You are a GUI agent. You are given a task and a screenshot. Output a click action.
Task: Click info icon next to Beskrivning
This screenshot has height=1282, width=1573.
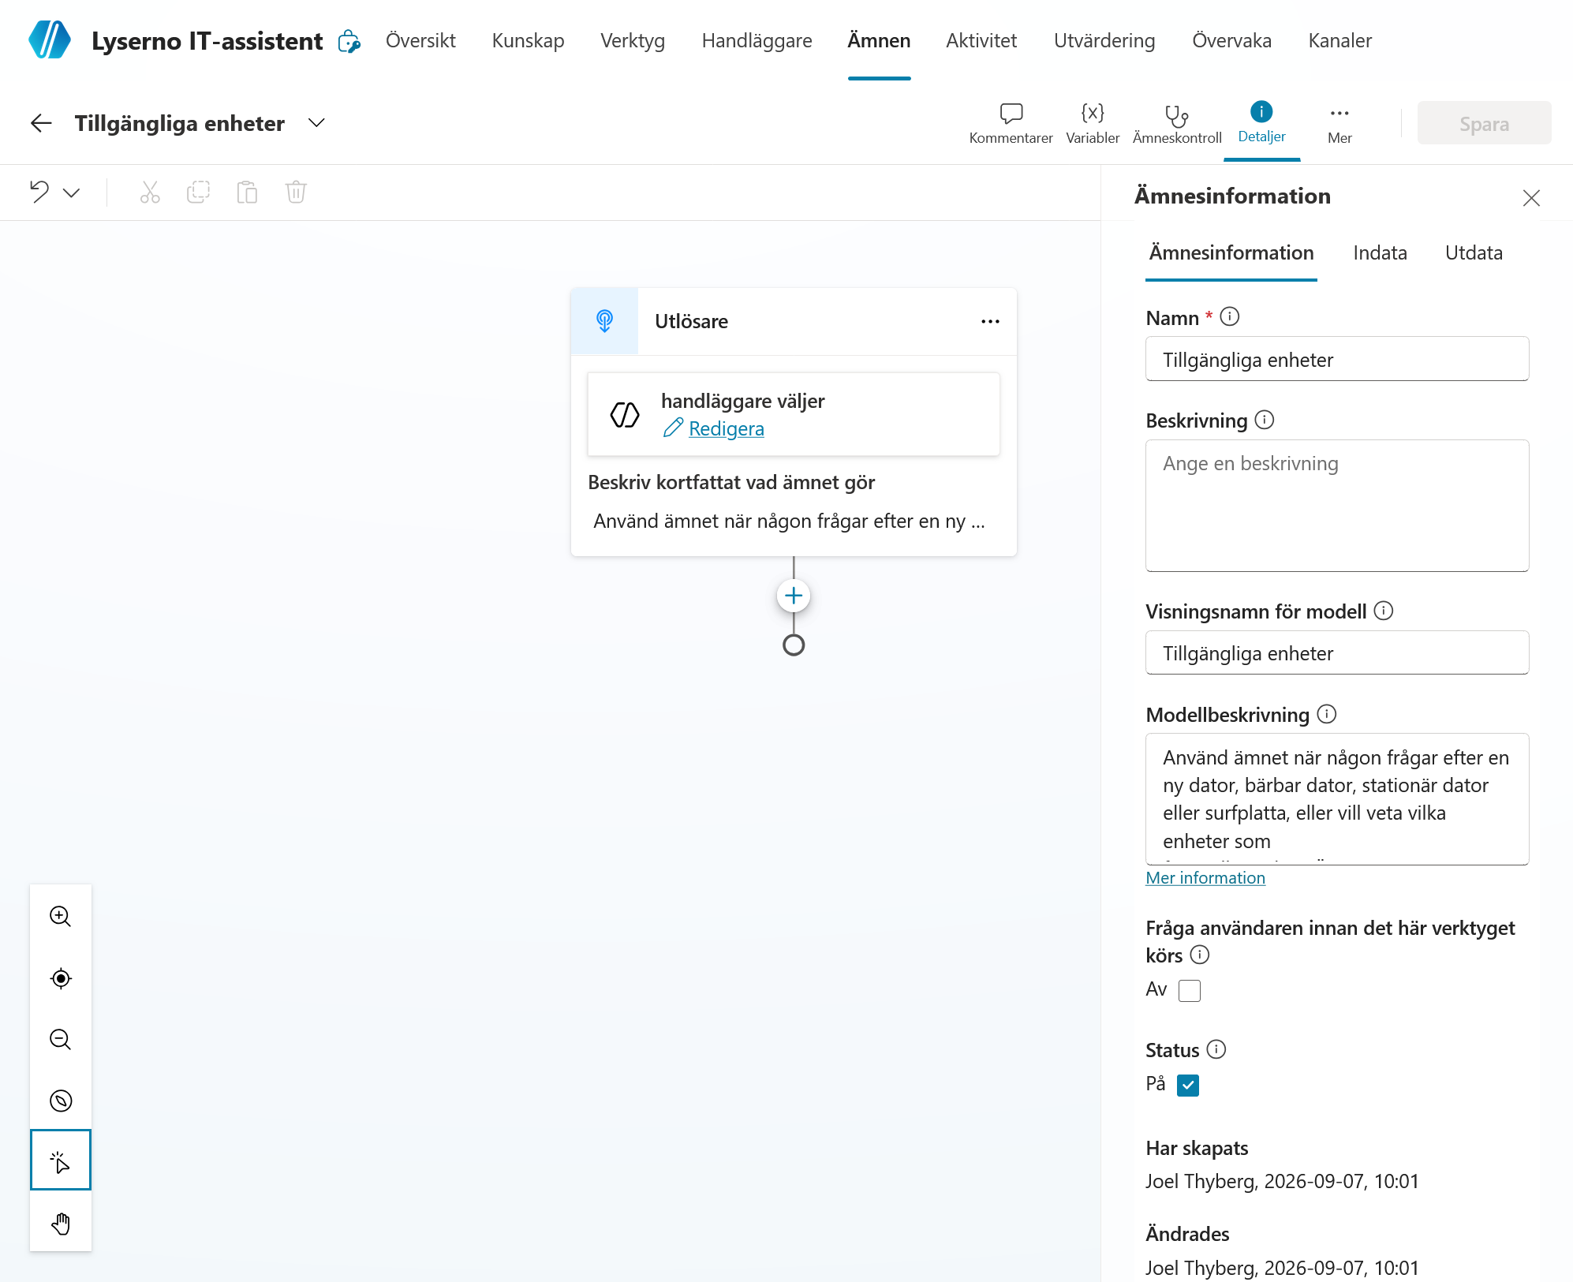[x=1265, y=420]
